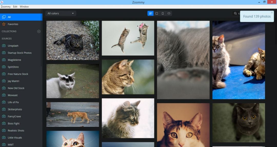Open the Zoommy menu

pos(6,7)
